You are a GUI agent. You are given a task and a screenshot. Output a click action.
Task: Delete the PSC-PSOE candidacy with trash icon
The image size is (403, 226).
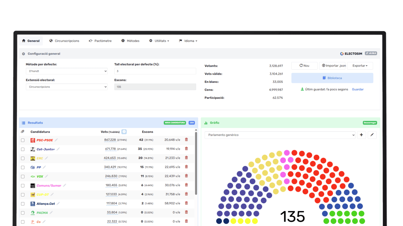pos(186,140)
